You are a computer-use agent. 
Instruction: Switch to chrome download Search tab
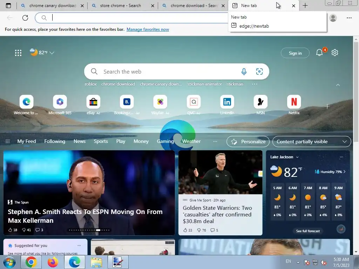tap(193, 6)
